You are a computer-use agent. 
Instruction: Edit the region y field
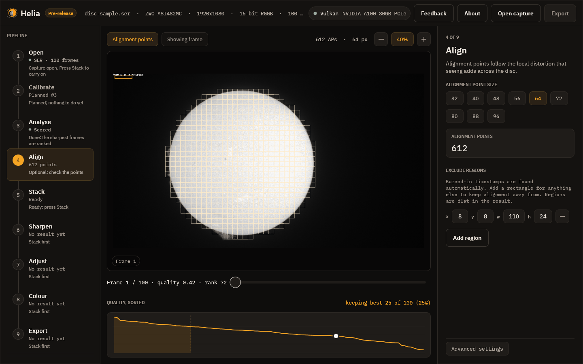click(x=485, y=216)
